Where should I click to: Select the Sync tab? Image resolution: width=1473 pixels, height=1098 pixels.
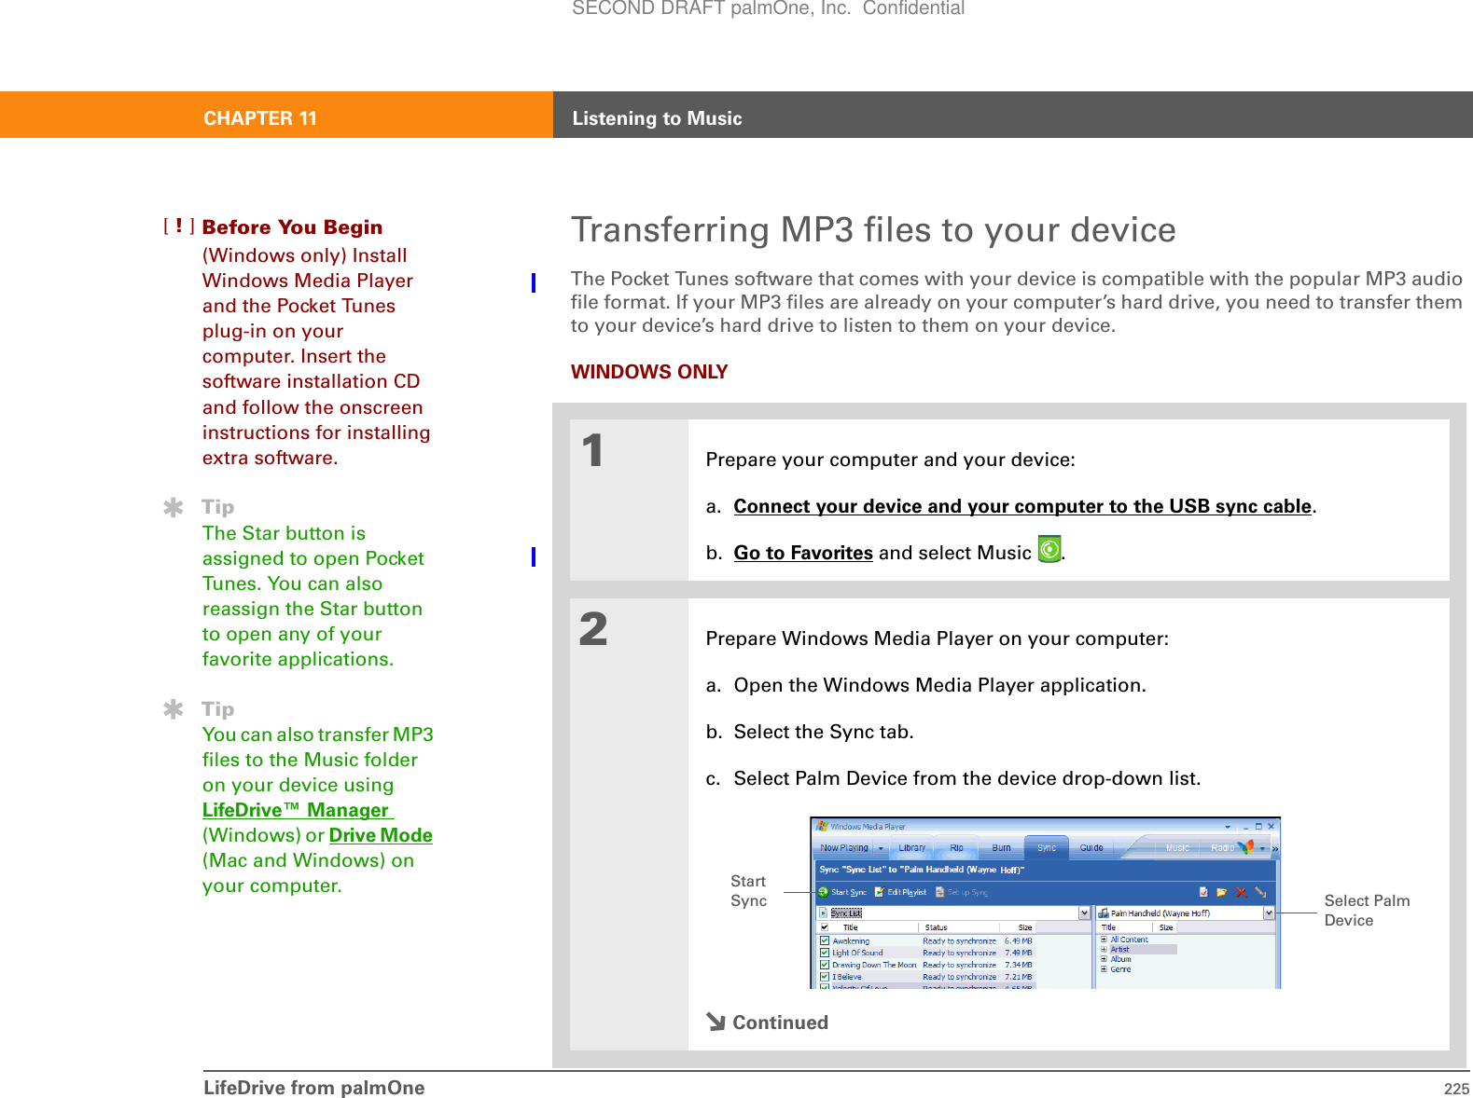[x=1047, y=848]
